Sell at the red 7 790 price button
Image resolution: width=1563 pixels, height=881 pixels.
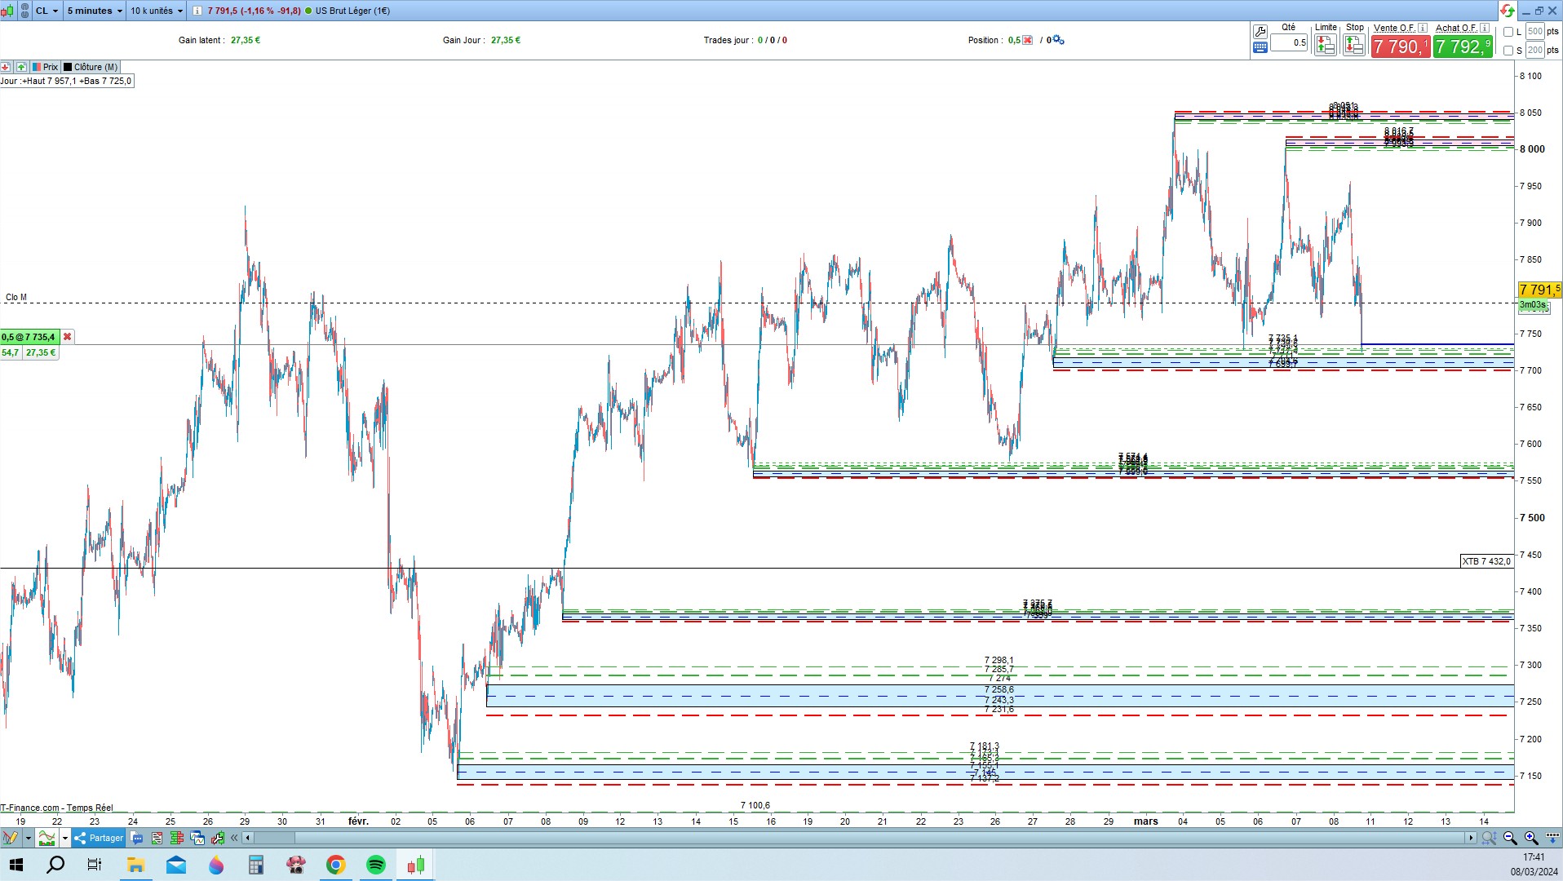[1401, 46]
